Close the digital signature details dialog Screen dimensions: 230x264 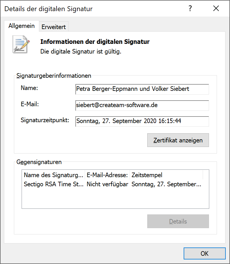click(216, 9)
